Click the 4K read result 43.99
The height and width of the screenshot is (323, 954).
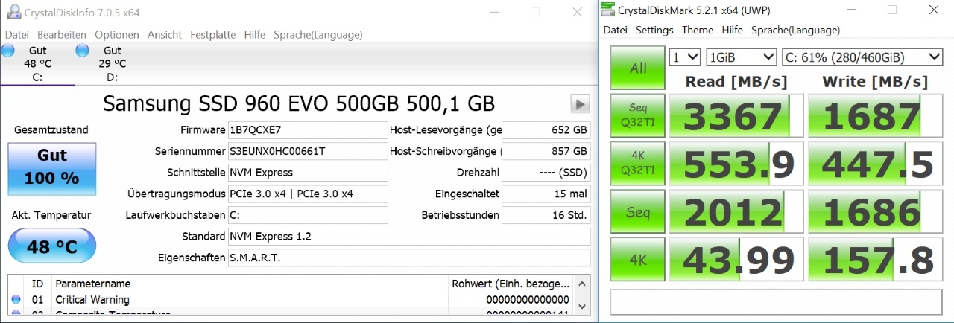(x=736, y=260)
